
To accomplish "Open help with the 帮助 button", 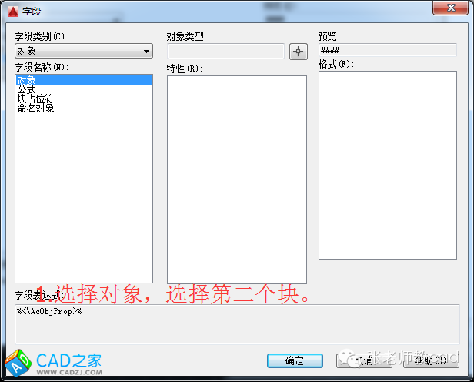I will click(x=429, y=360).
